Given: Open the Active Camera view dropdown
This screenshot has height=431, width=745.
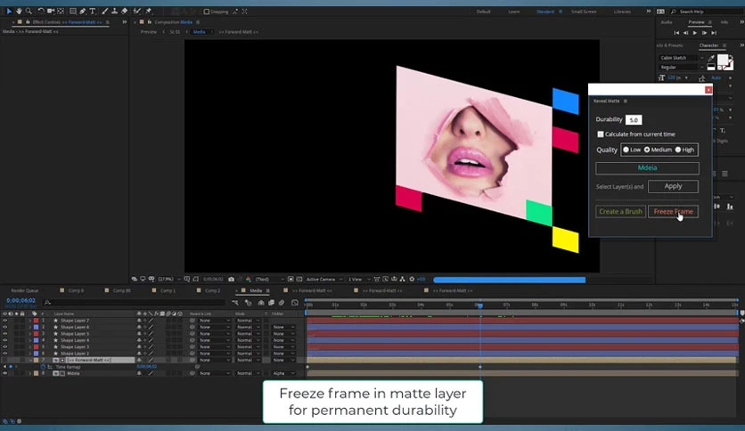Looking at the screenshot, I should pos(324,279).
